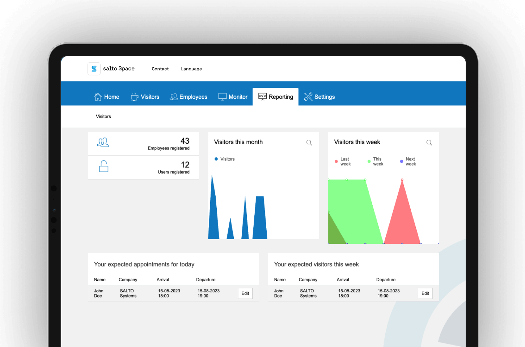Zoom Visitors this month chart magnifier
This screenshot has height=347, width=525.
(x=309, y=143)
